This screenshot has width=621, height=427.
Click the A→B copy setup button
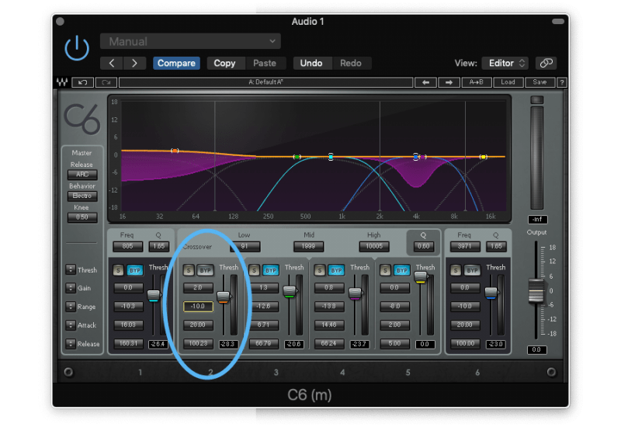477,82
